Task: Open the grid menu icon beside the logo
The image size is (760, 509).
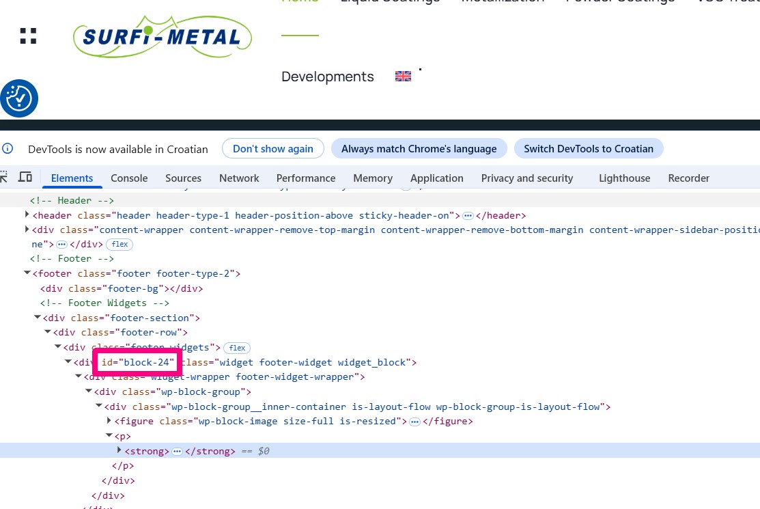Action: [x=28, y=36]
